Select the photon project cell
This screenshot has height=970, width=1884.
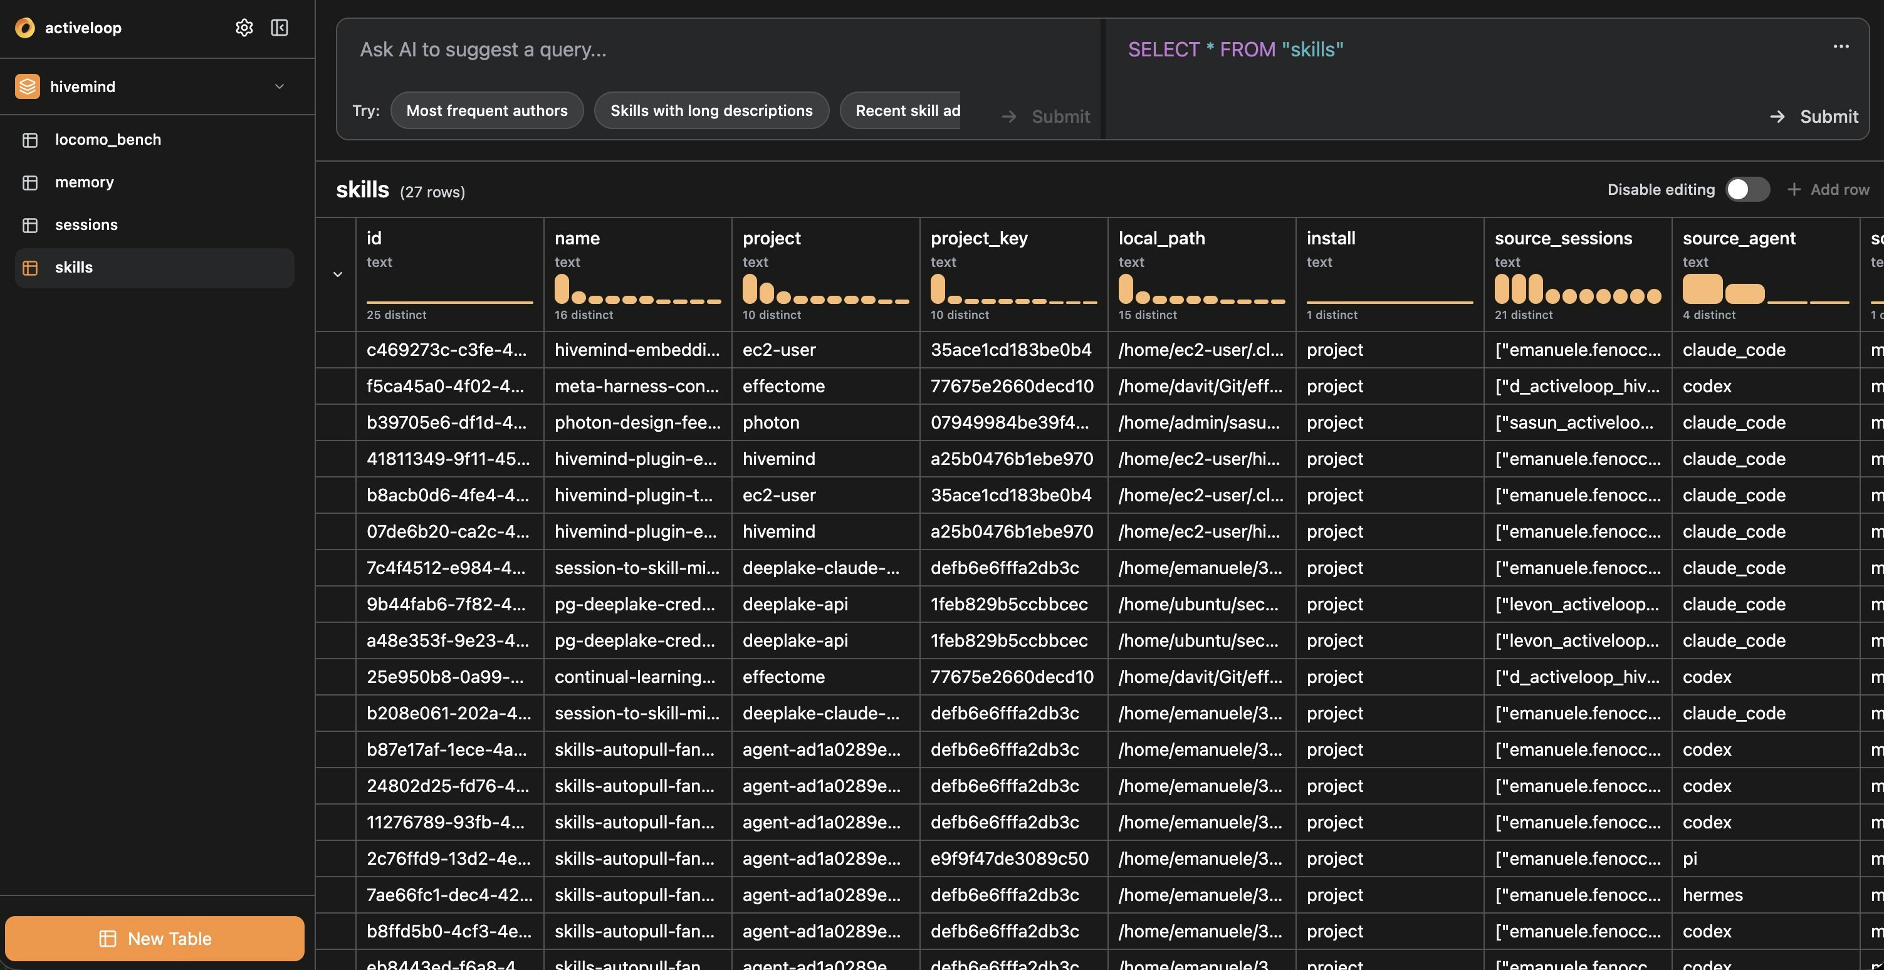click(x=825, y=422)
